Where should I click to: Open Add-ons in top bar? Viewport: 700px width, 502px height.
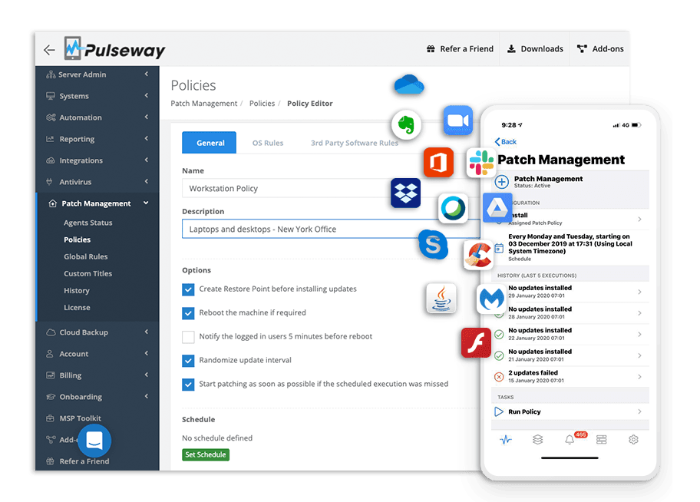coord(600,48)
